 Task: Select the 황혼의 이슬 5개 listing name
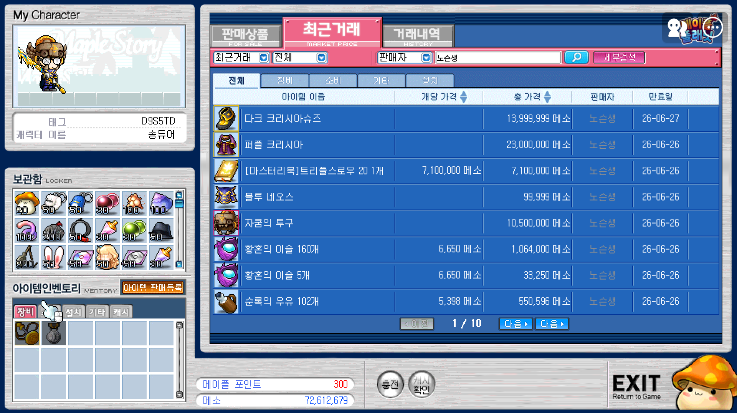click(x=277, y=275)
